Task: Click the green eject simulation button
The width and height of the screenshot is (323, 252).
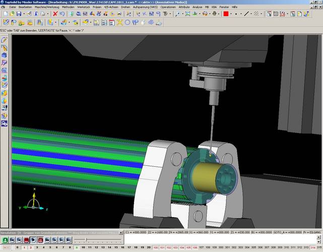Action: pos(5,240)
